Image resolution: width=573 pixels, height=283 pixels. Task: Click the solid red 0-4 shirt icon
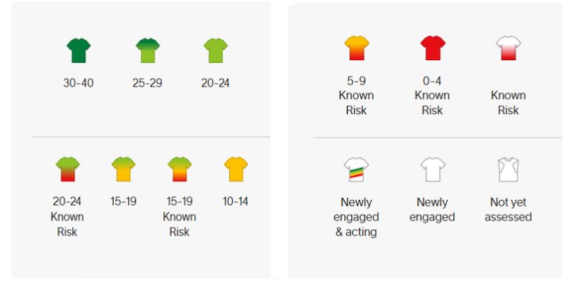point(433,48)
